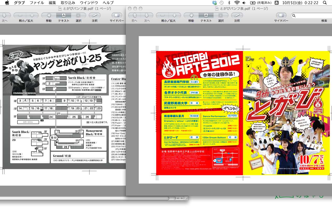The height and width of the screenshot is (208, 332).
Task: Zoom in on the とがびパンフ裏.pdf window
Action: (x=32, y=15)
